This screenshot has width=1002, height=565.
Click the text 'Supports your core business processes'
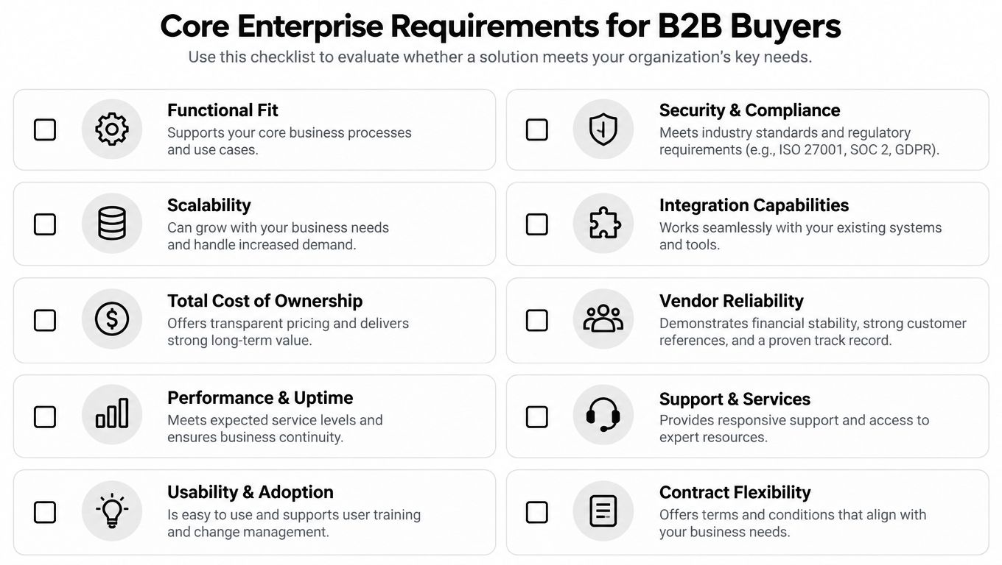tap(290, 133)
